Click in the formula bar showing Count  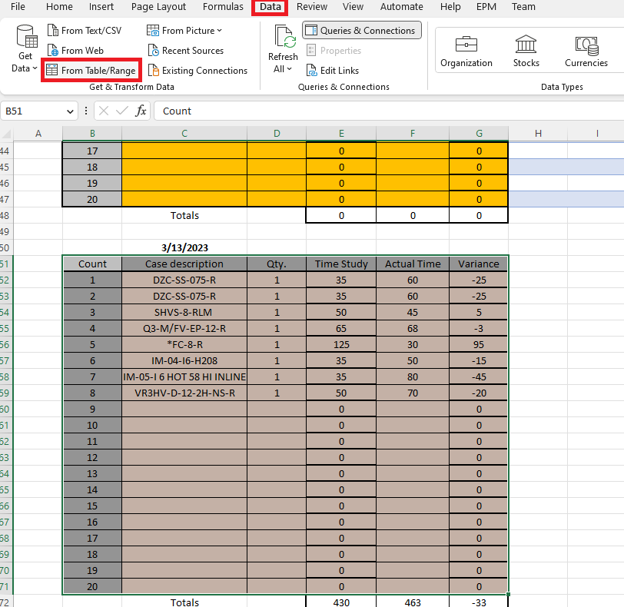(x=388, y=111)
